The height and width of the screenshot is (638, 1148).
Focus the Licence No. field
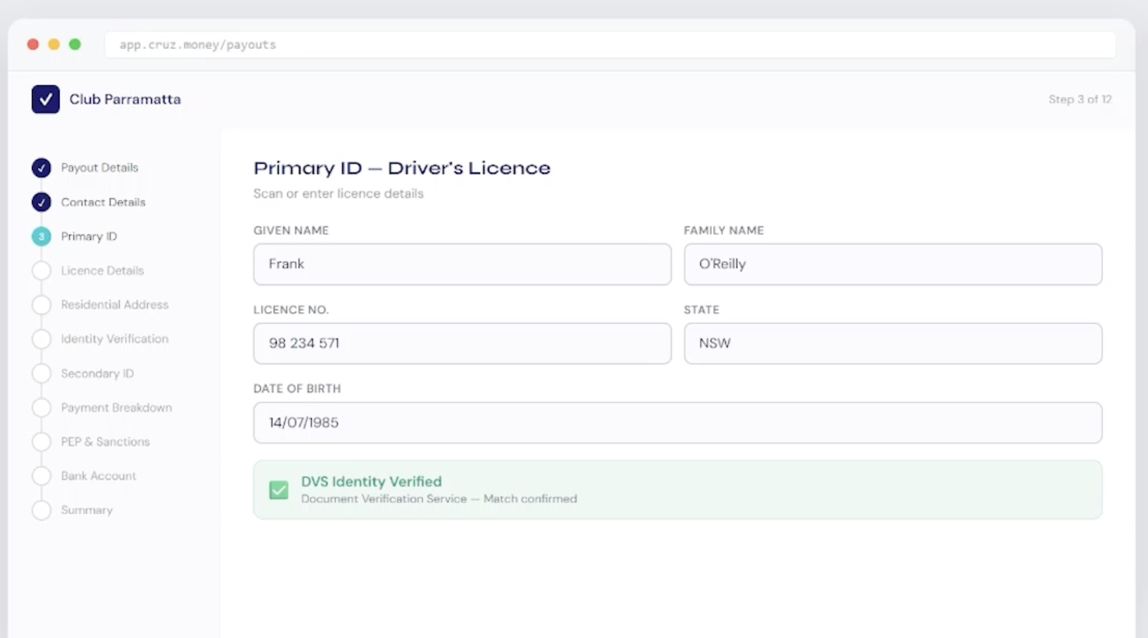tap(462, 343)
